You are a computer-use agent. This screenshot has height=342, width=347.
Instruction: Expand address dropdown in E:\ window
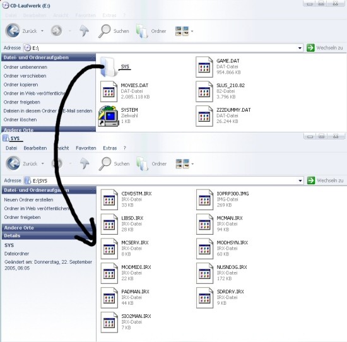click(x=300, y=48)
